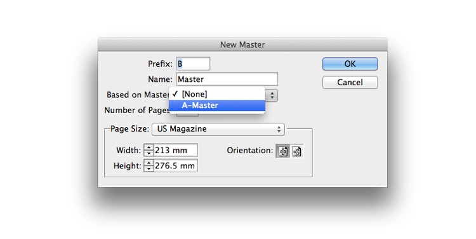This screenshot has height=239, width=476.
Task: Decrease Width using the down stepper arrow
Action: 149,153
